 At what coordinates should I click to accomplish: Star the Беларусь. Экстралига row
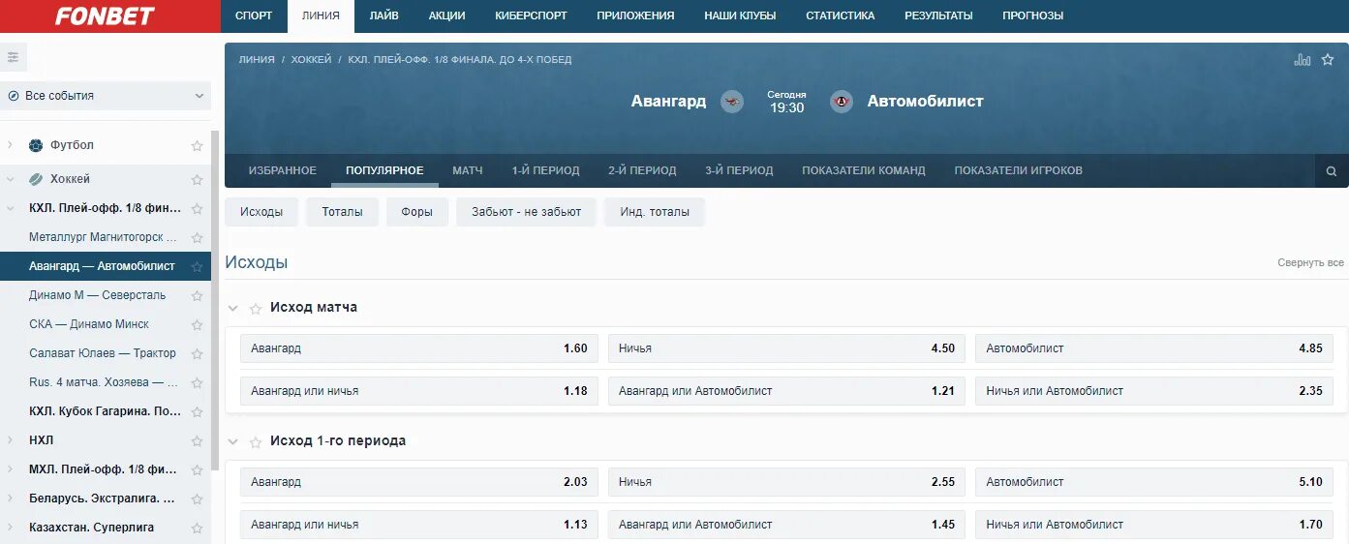[198, 499]
